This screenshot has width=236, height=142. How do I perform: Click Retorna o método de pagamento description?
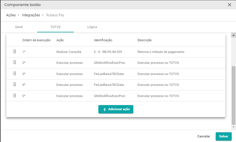tap(161, 52)
